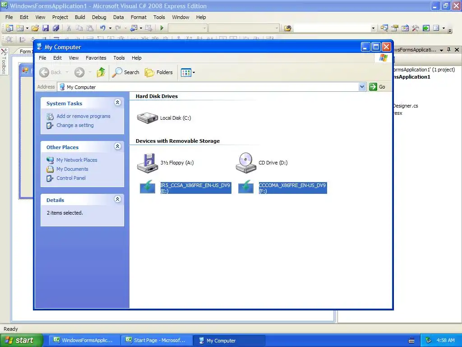Click the Start Page green arrow toolbar icon

426,28
